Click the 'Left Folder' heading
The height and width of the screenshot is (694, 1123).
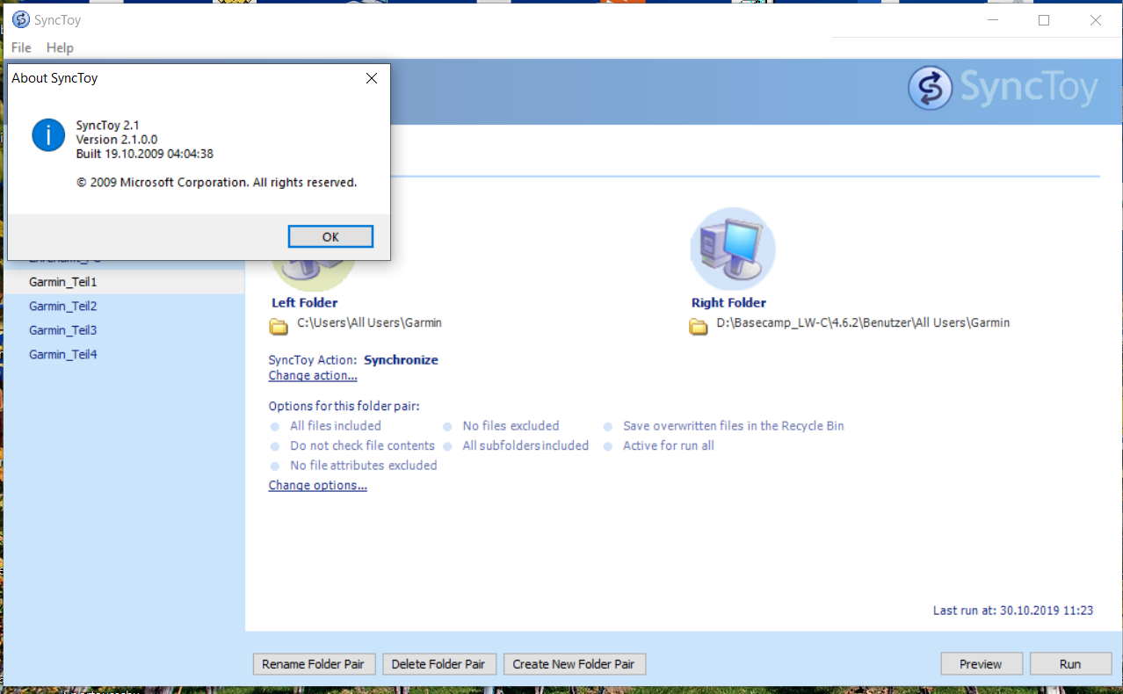[305, 303]
